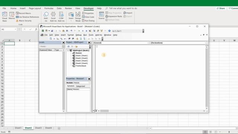This screenshot has height=134, width=238.
Task: Click View Microsoft Excel icon in VBA toolbar
Action: (x=43, y=31)
